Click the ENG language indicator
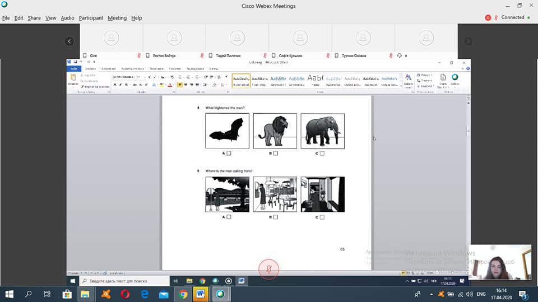 (481, 294)
